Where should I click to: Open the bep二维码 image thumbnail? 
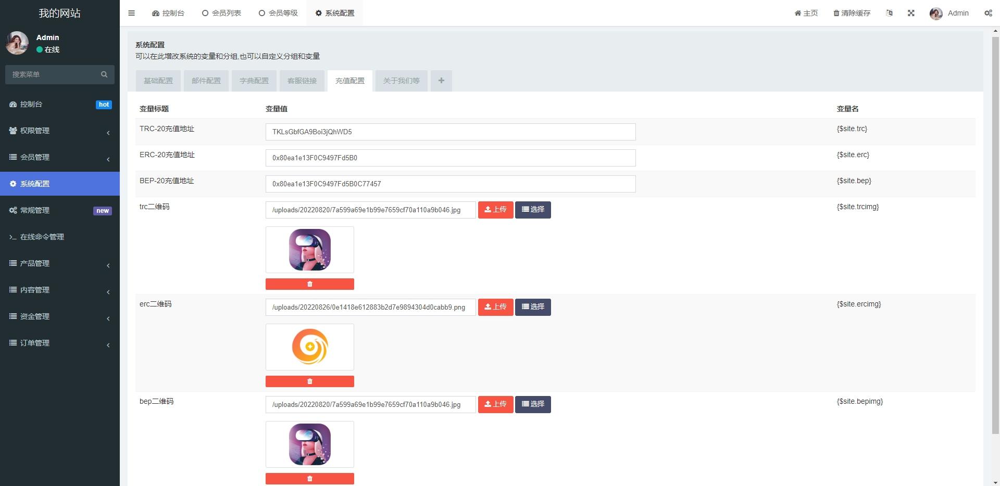click(310, 444)
